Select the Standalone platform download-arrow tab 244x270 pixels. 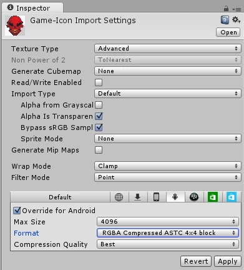[x=138, y=197]
